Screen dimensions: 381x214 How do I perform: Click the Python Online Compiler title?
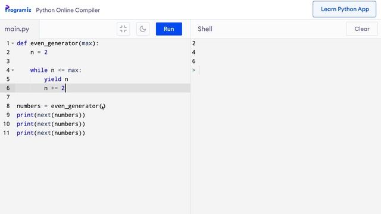click(x=68, y=10)
